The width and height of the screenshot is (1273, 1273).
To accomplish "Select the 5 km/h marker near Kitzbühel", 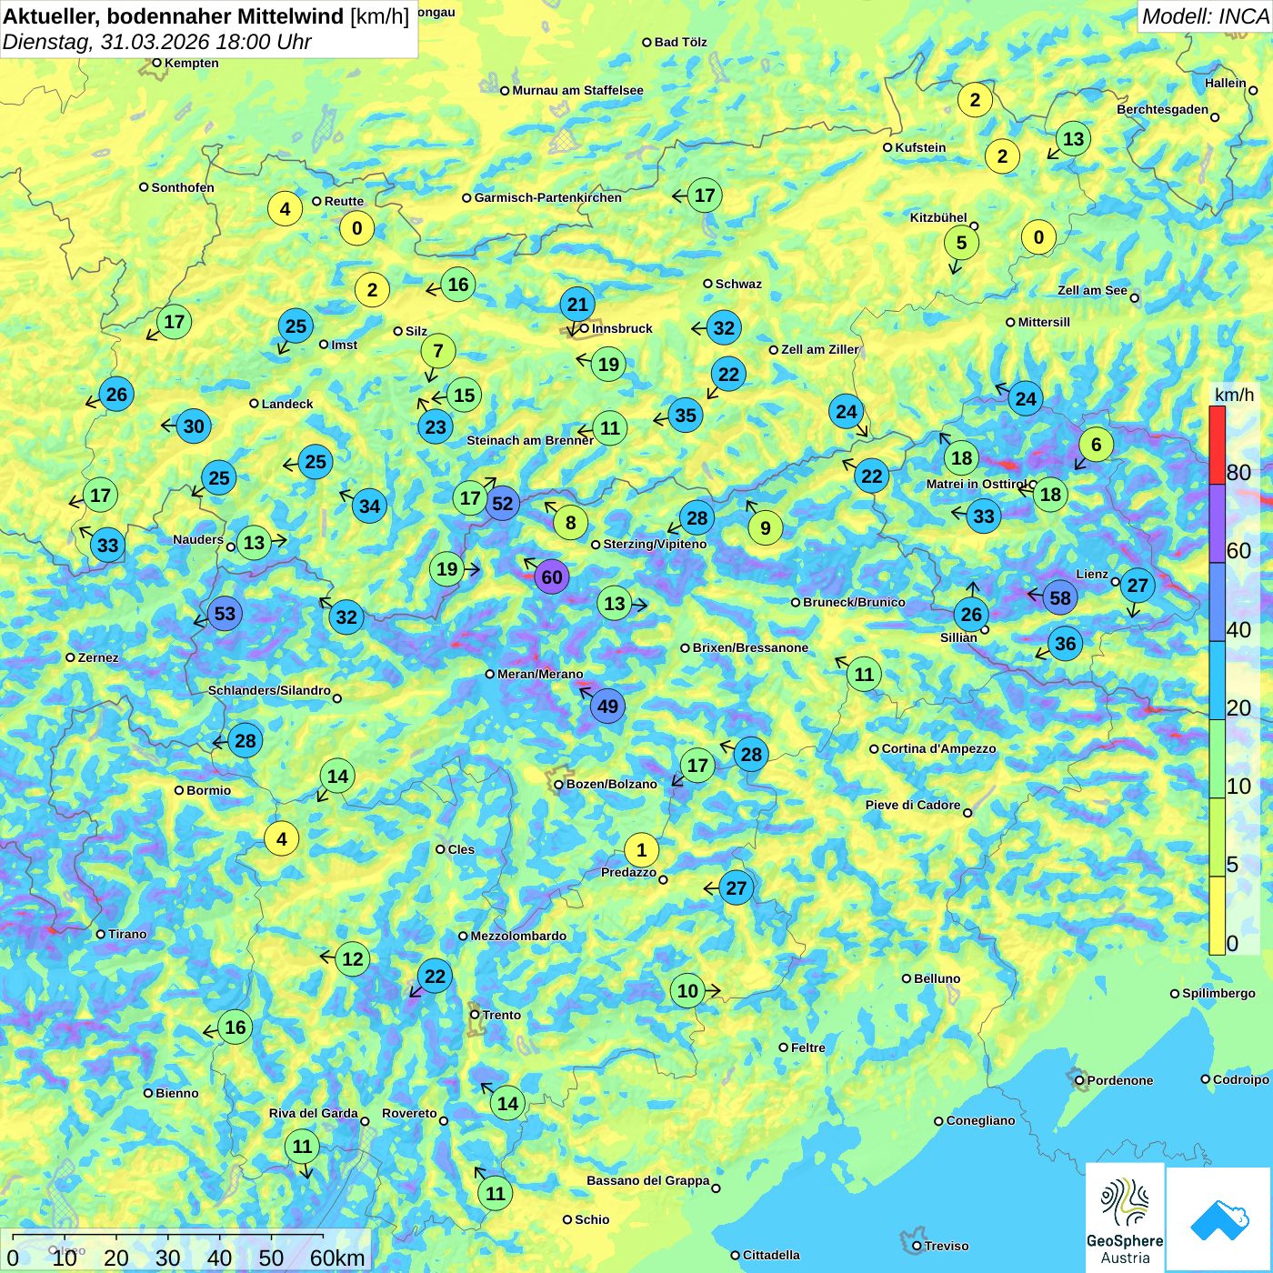I will (961, 243).
